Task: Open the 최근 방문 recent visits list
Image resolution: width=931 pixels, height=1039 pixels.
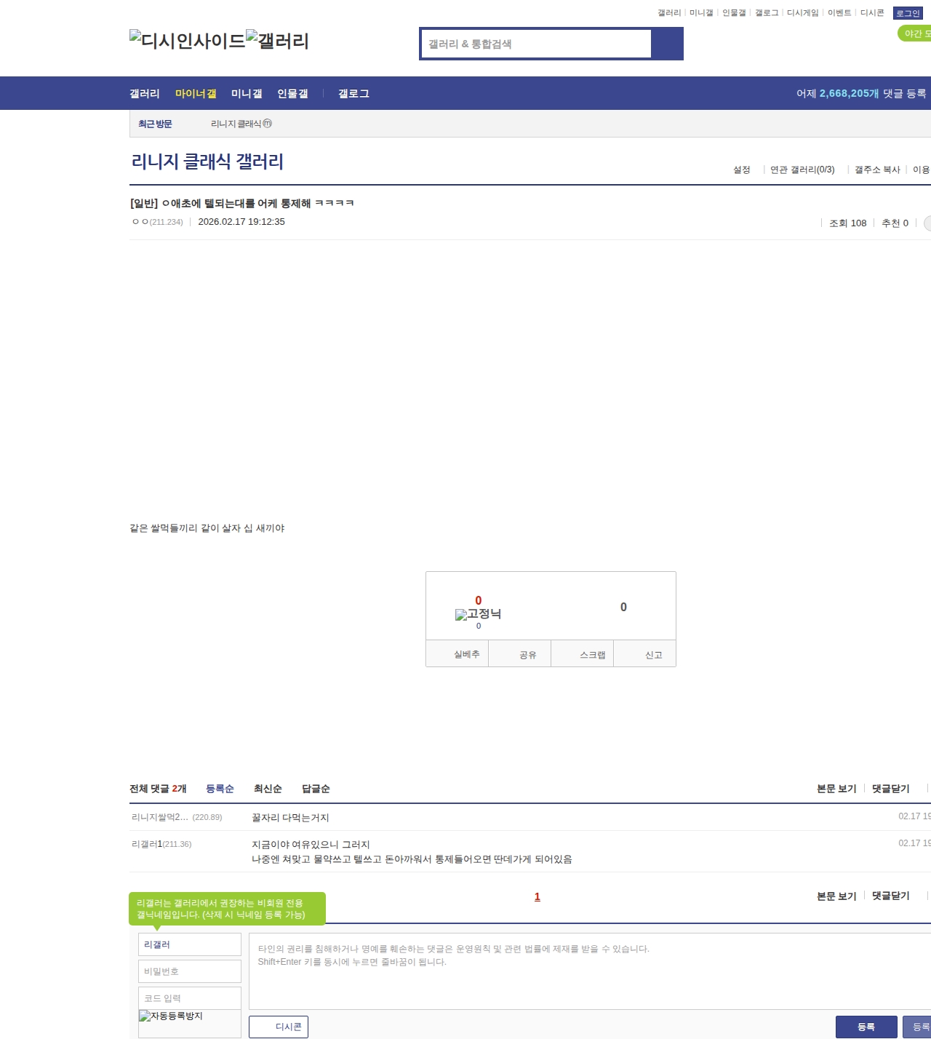Action: point(155,124)
